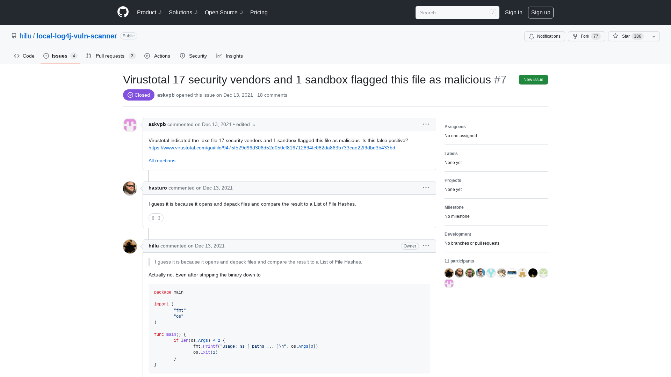Open the hillu owner profile link
Image resolution: width=671 pixels, height=377 pixels.
(x=26, y=36)
